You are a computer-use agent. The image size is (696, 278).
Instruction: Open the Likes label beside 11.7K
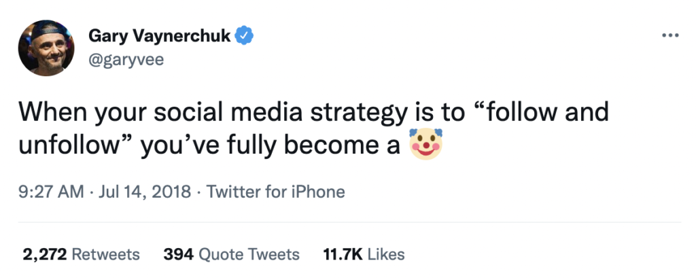387,255
